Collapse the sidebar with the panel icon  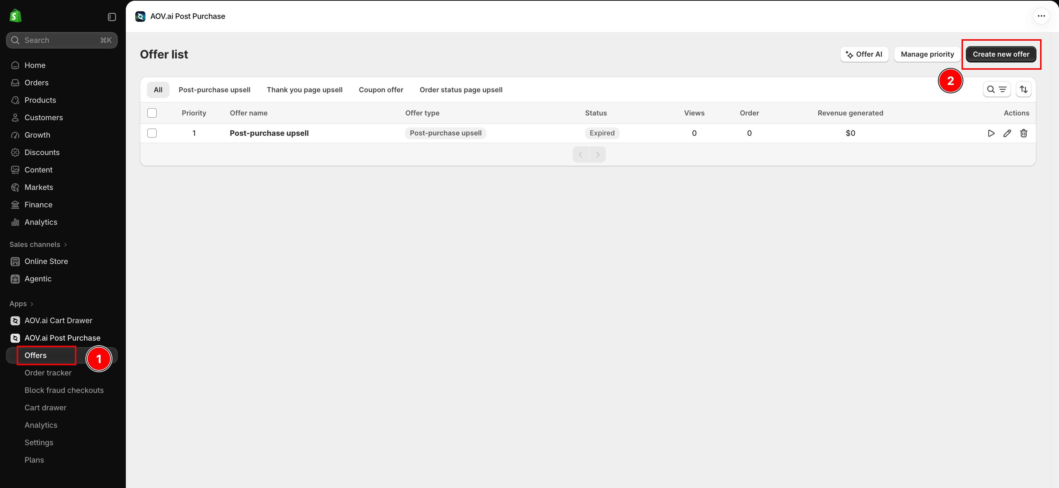(x=112, y=17)
